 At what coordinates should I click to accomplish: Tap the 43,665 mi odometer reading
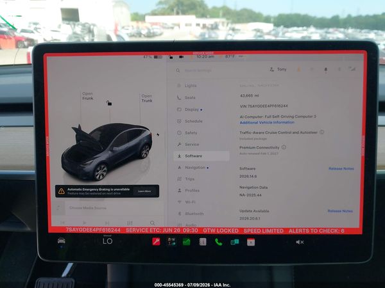pyautogui.click(x=249, y=95)
